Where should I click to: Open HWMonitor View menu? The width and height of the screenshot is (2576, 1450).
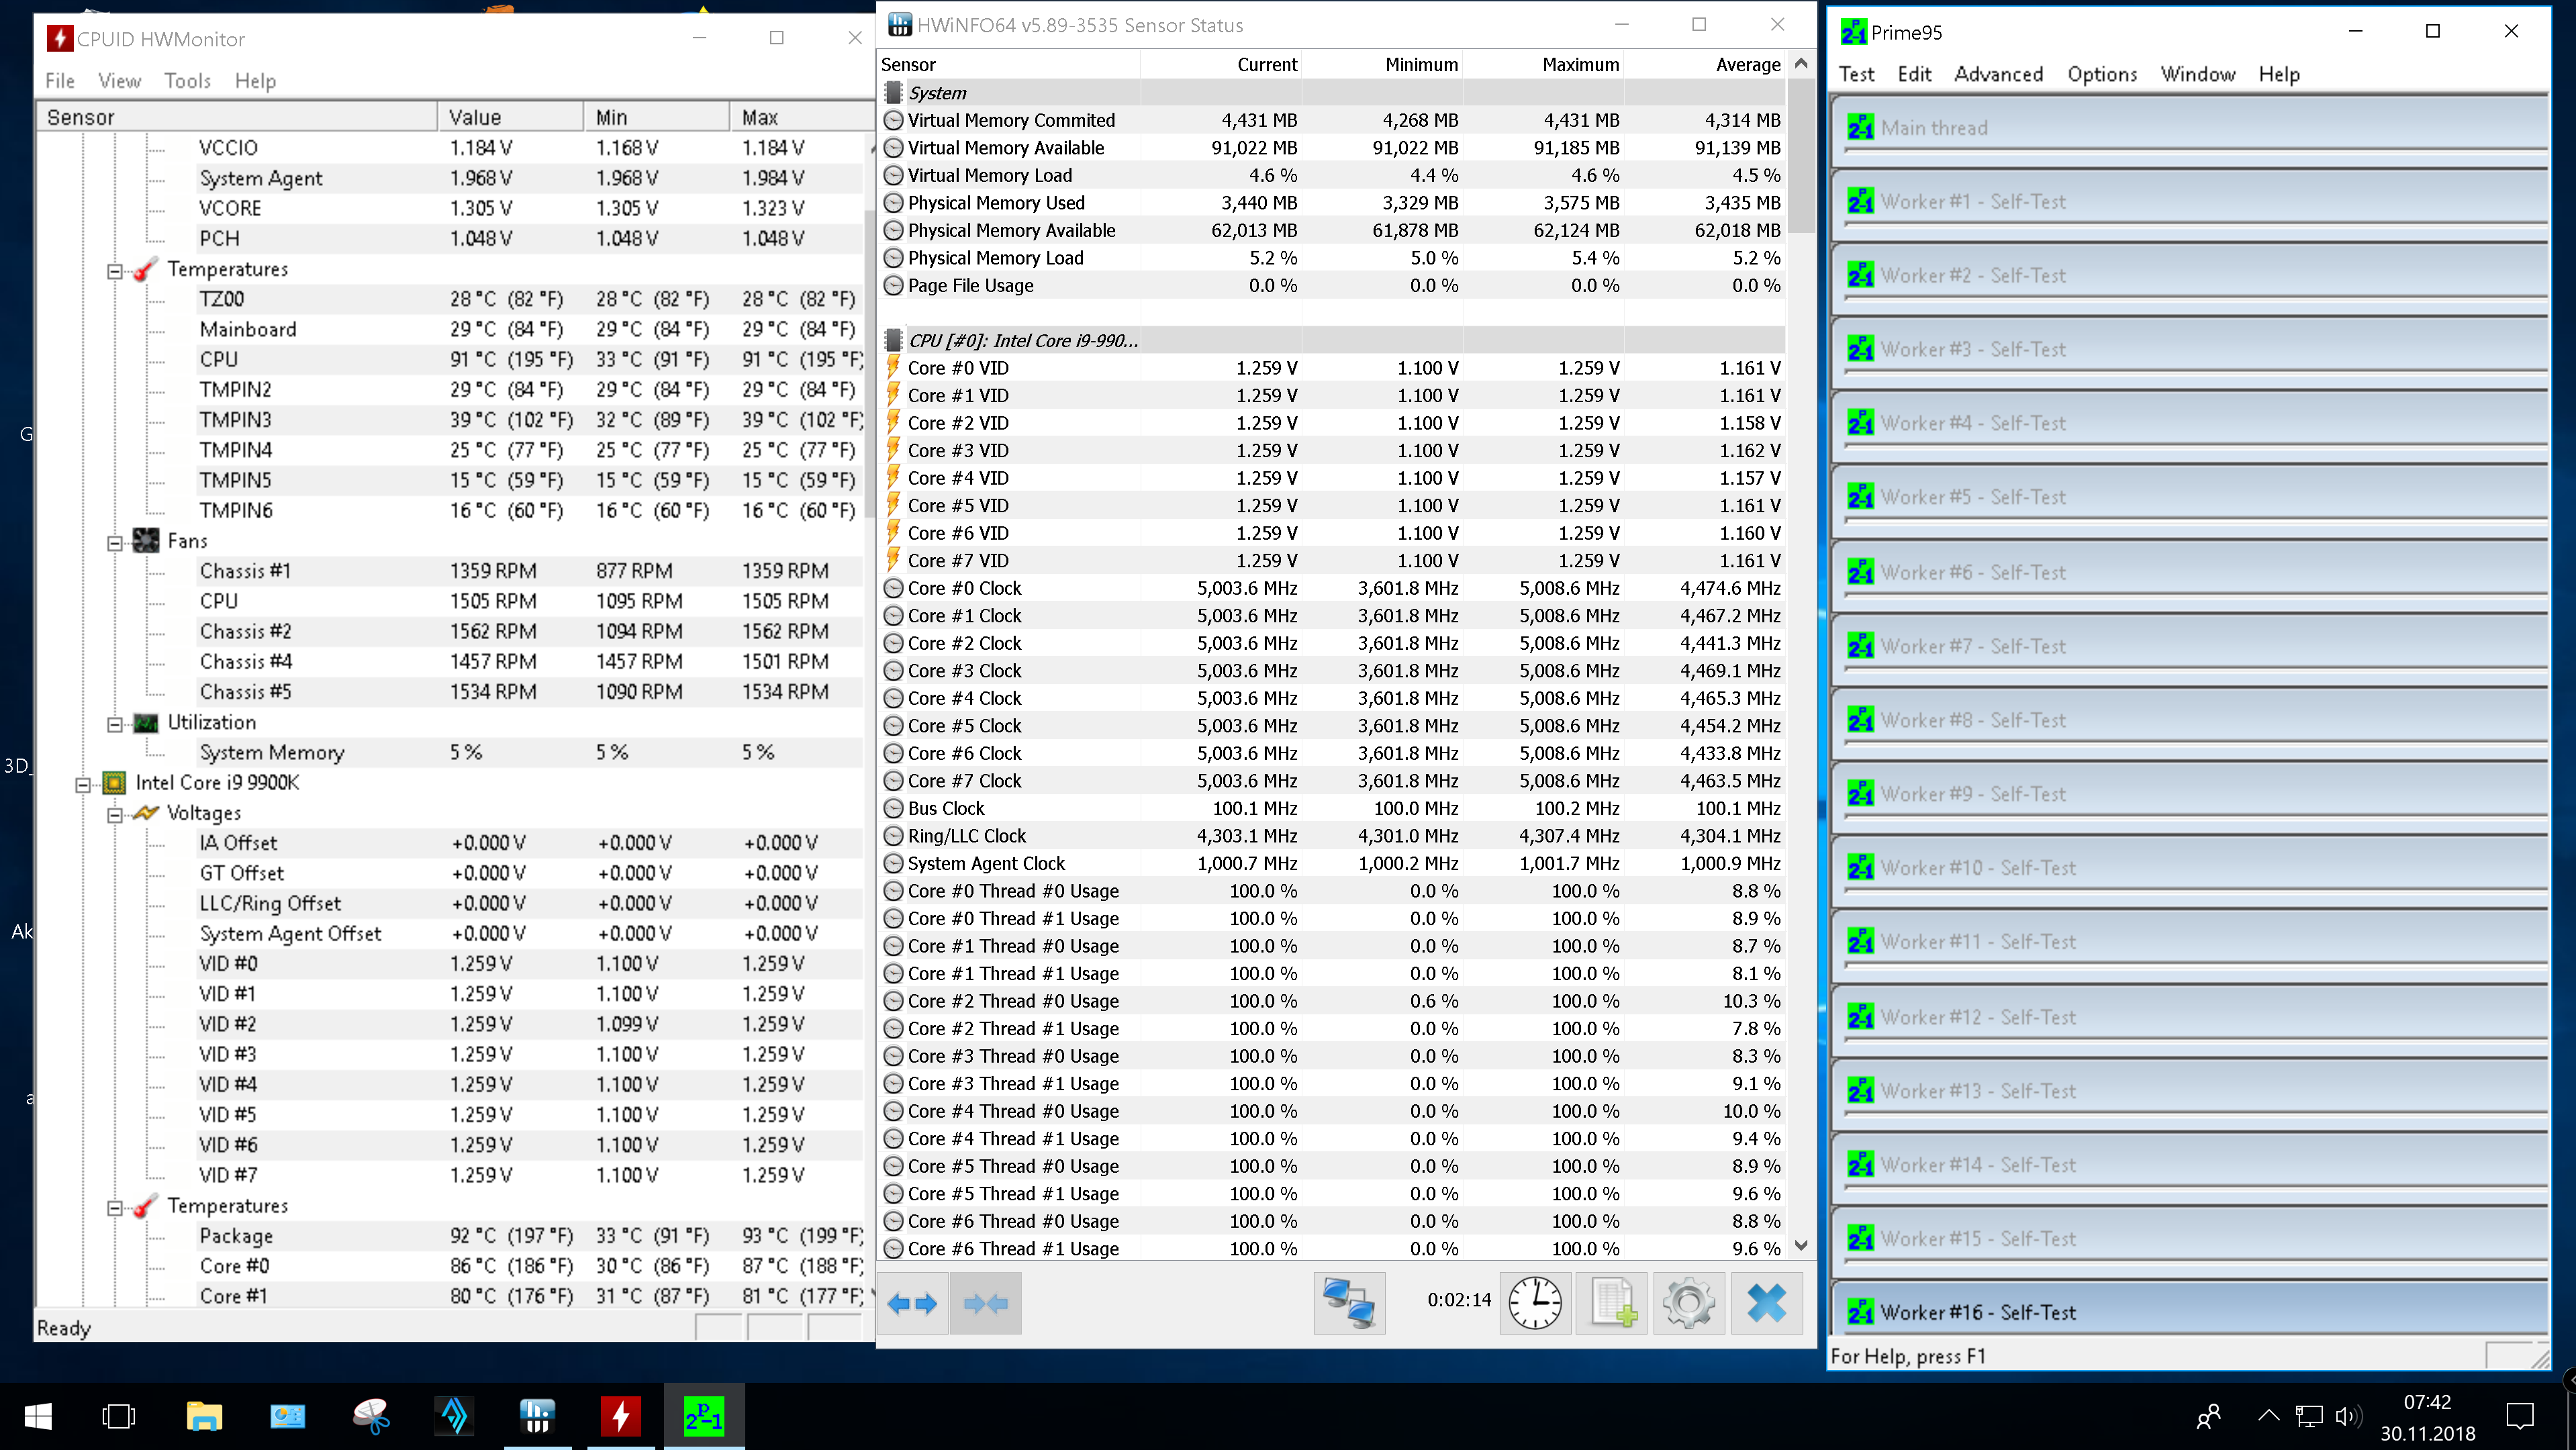[x=119, y=80]
